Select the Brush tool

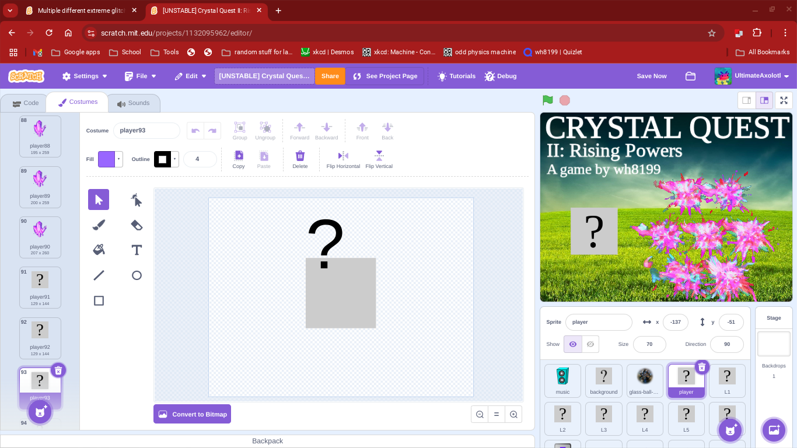coord(99,225)
